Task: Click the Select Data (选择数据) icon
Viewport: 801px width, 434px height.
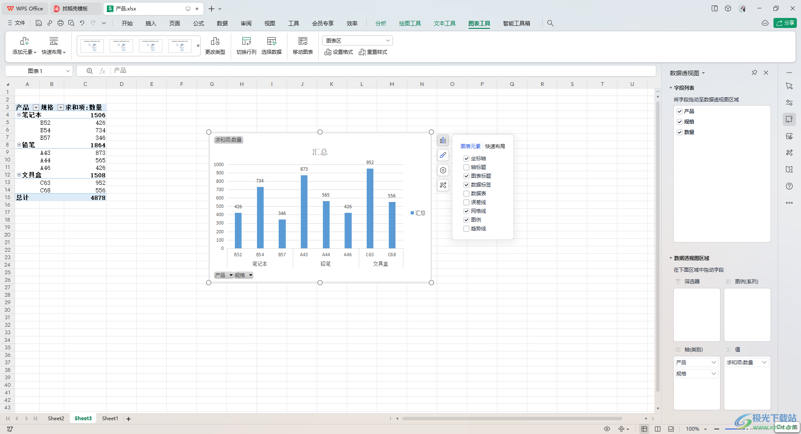Action: (x=272, y=41)
